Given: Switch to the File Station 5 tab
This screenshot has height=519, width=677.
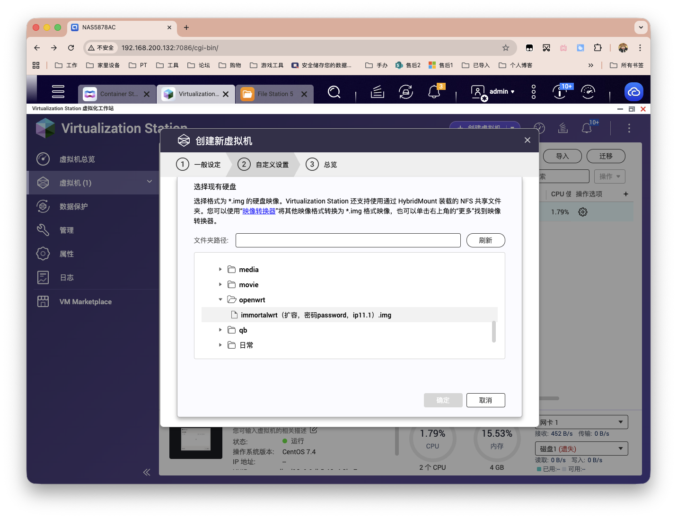Looking at the screenshot, I should [x=274, y=94].
